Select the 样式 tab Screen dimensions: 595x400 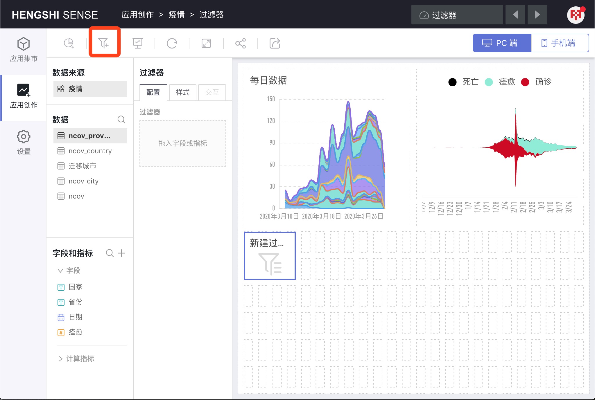183,92
